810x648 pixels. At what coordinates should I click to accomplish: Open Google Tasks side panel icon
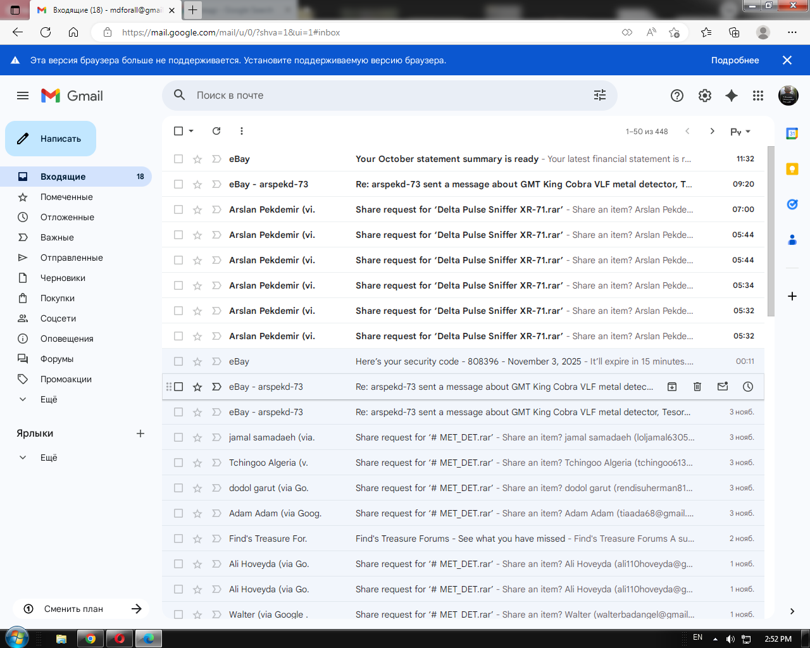tap(792, 204)
